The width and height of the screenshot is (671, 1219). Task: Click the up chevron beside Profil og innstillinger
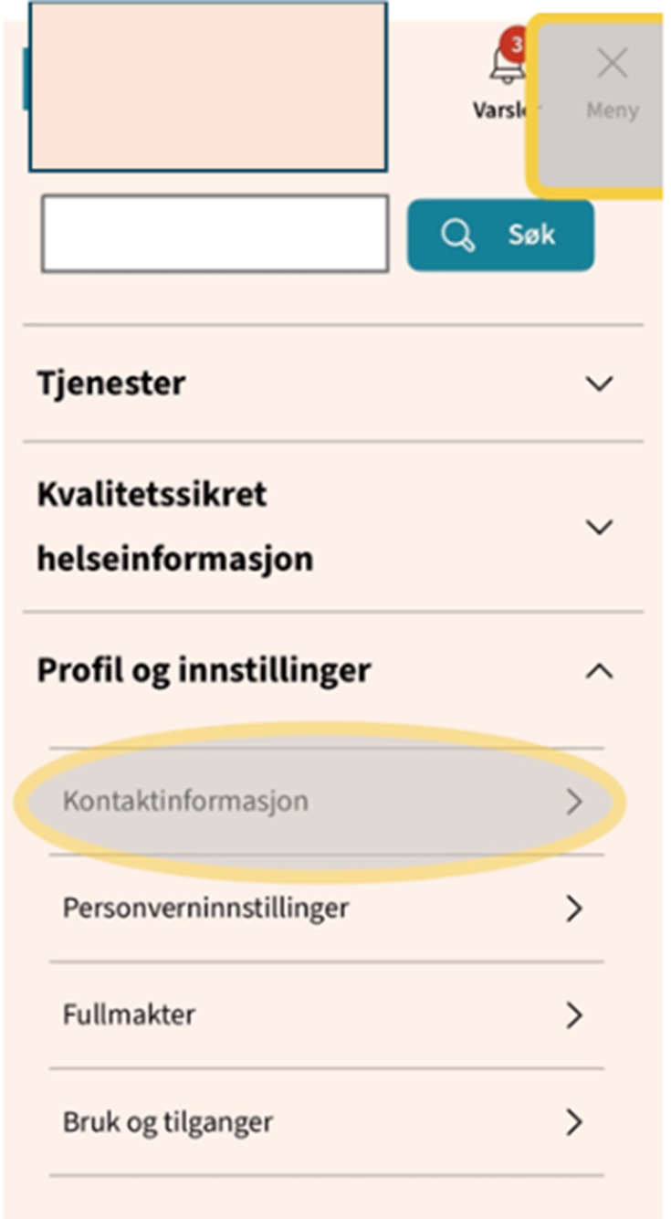pos(599,671)
